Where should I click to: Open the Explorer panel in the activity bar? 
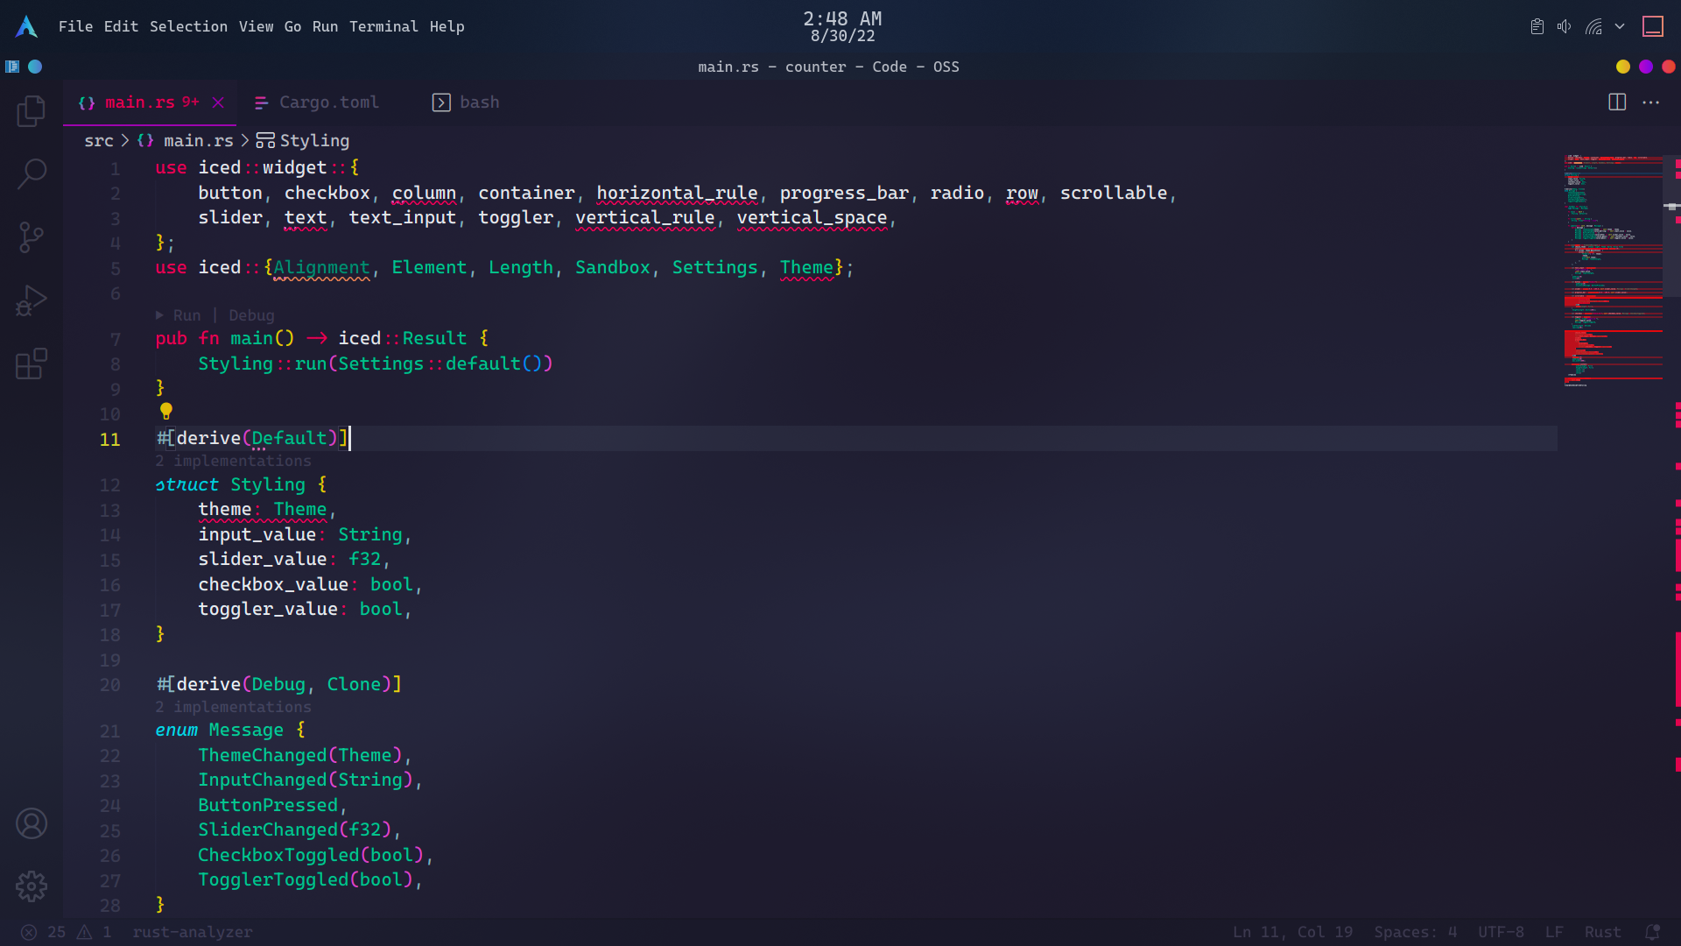point(32,110)
